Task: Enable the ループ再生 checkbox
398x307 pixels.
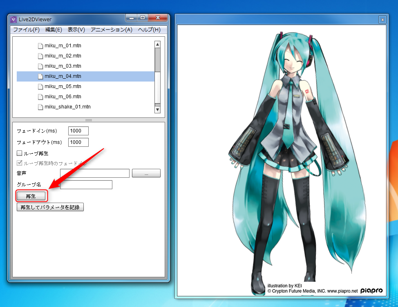Action: [x=19, y=153]
